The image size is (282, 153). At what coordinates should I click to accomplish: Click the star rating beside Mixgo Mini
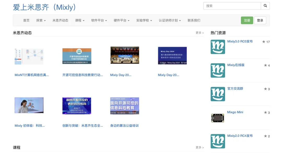[267, 113]
